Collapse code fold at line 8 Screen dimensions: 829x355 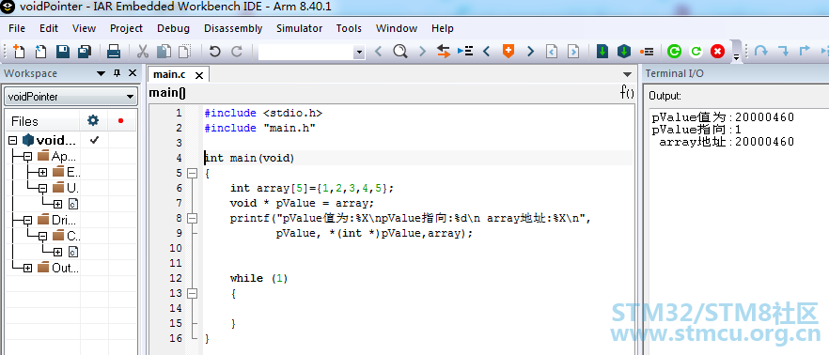192,218
